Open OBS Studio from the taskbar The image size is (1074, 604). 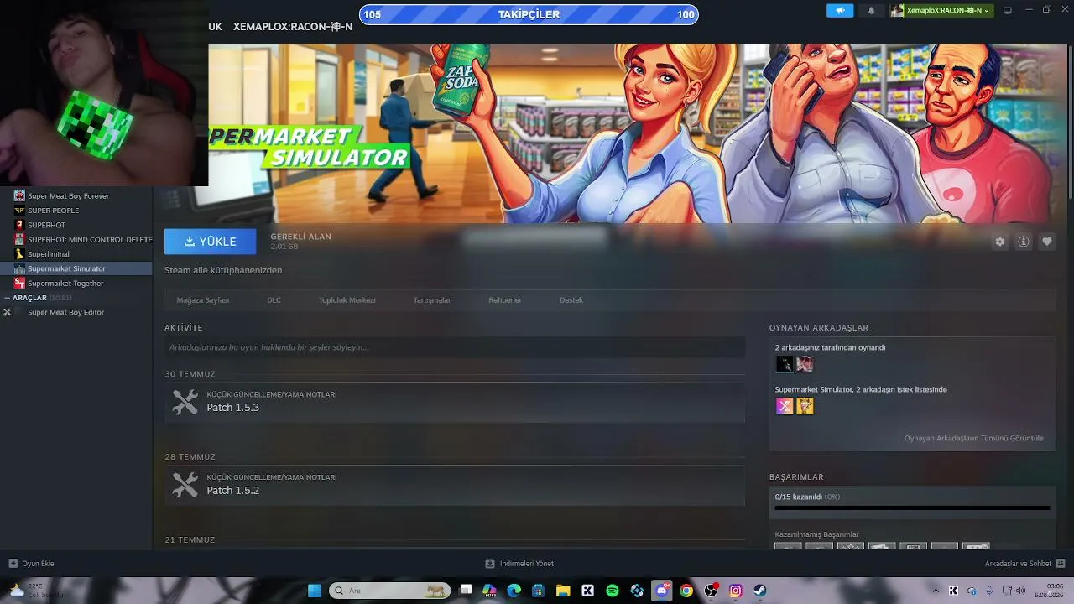point(712,591)
